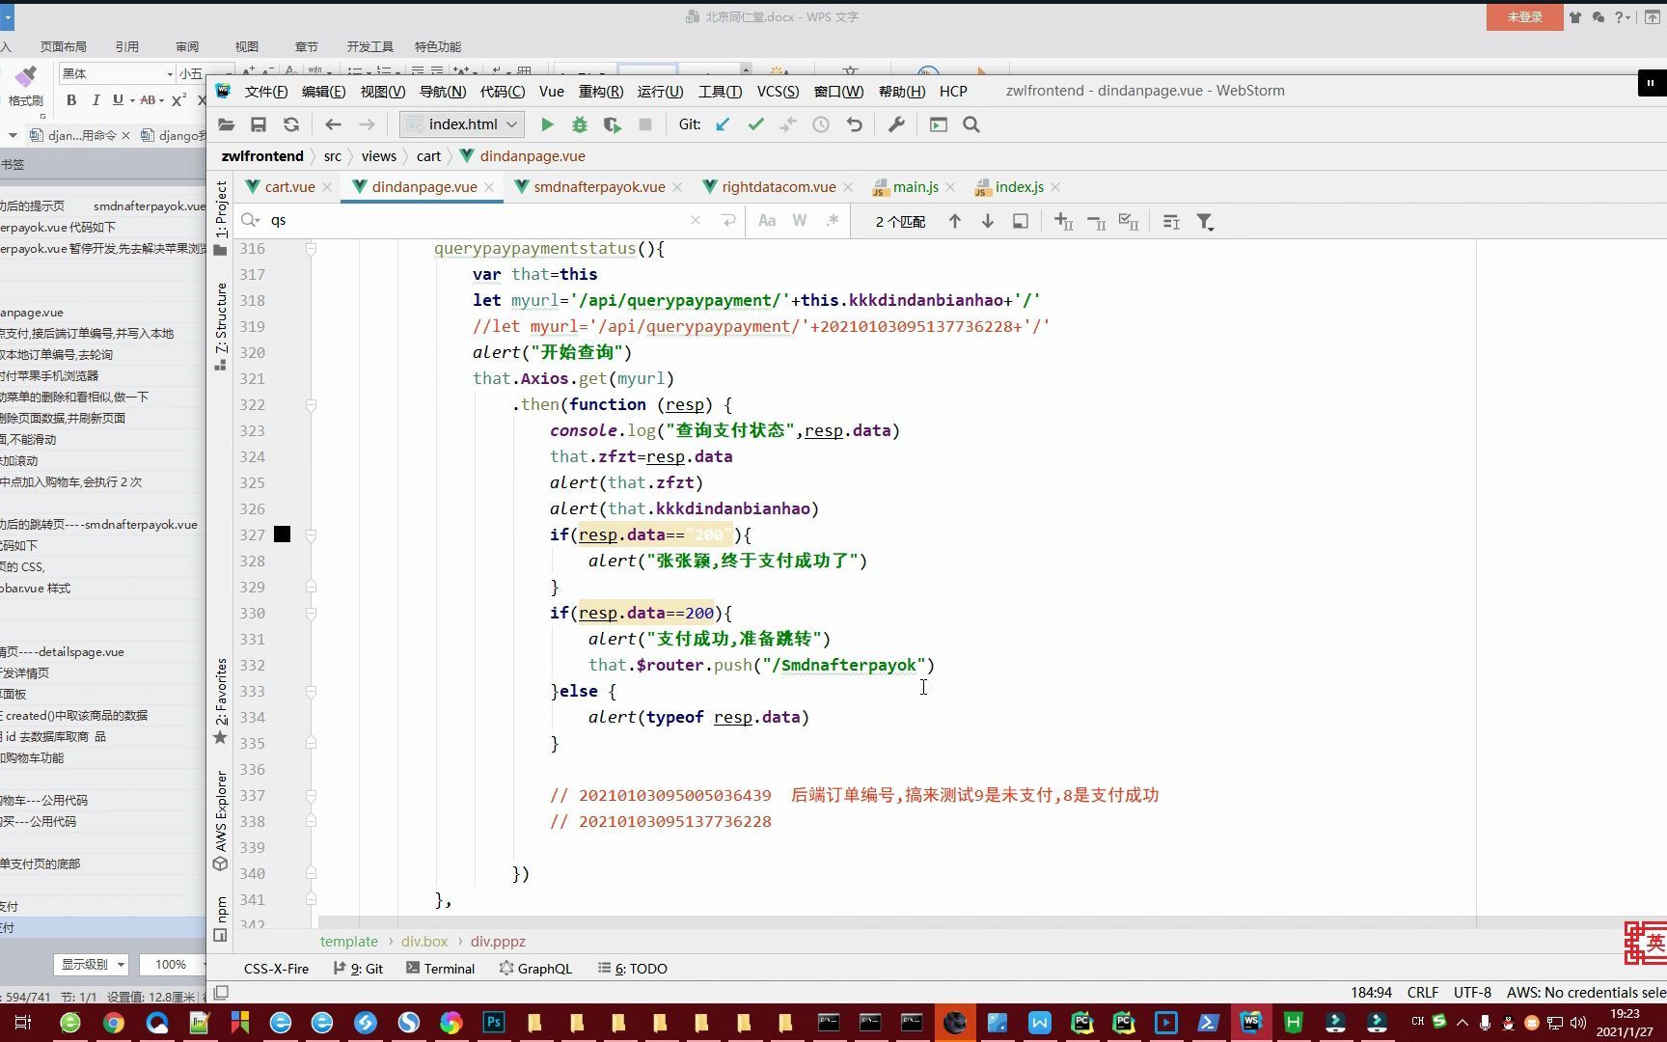Navigate forward with the right arrow icon
Viewport: 1667px width, 1042px height.
pos(367,124)
